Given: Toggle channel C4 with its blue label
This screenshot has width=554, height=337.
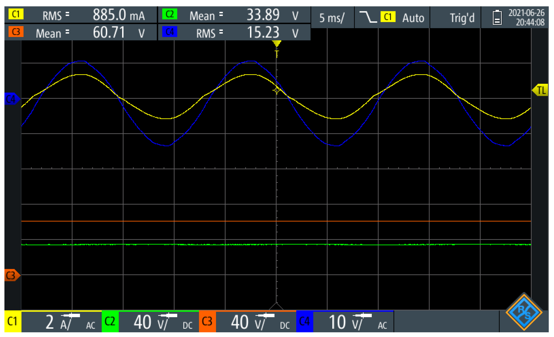Looking at the screenshot, I should (x=304, y=322).
